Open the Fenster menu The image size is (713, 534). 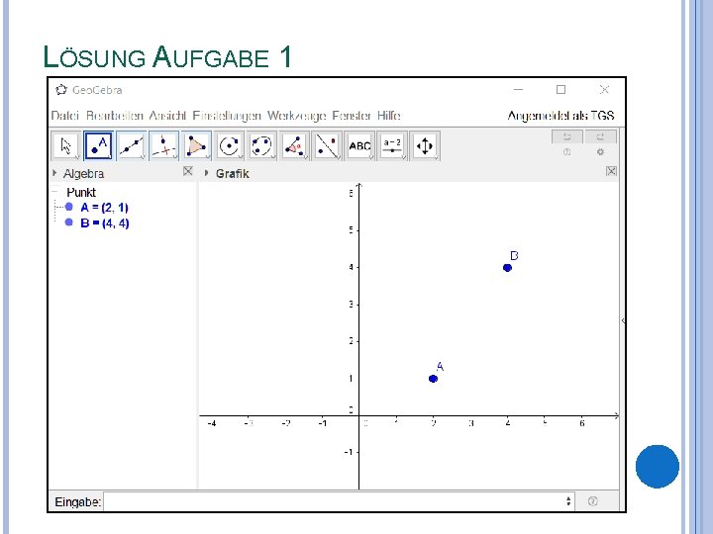(352, 116)
